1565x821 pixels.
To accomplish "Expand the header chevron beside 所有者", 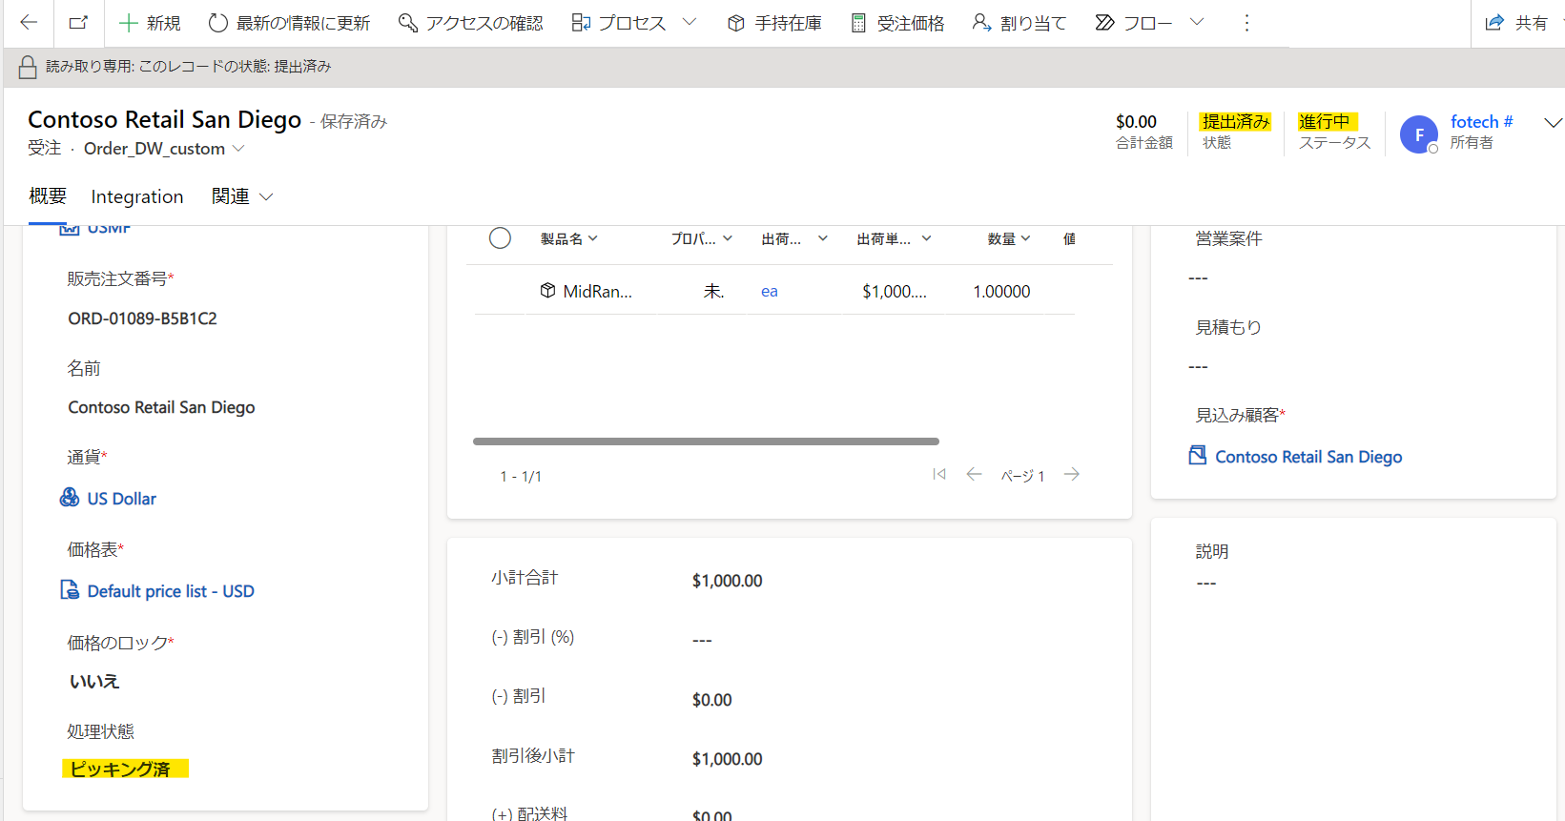I will pos(1553,123).
